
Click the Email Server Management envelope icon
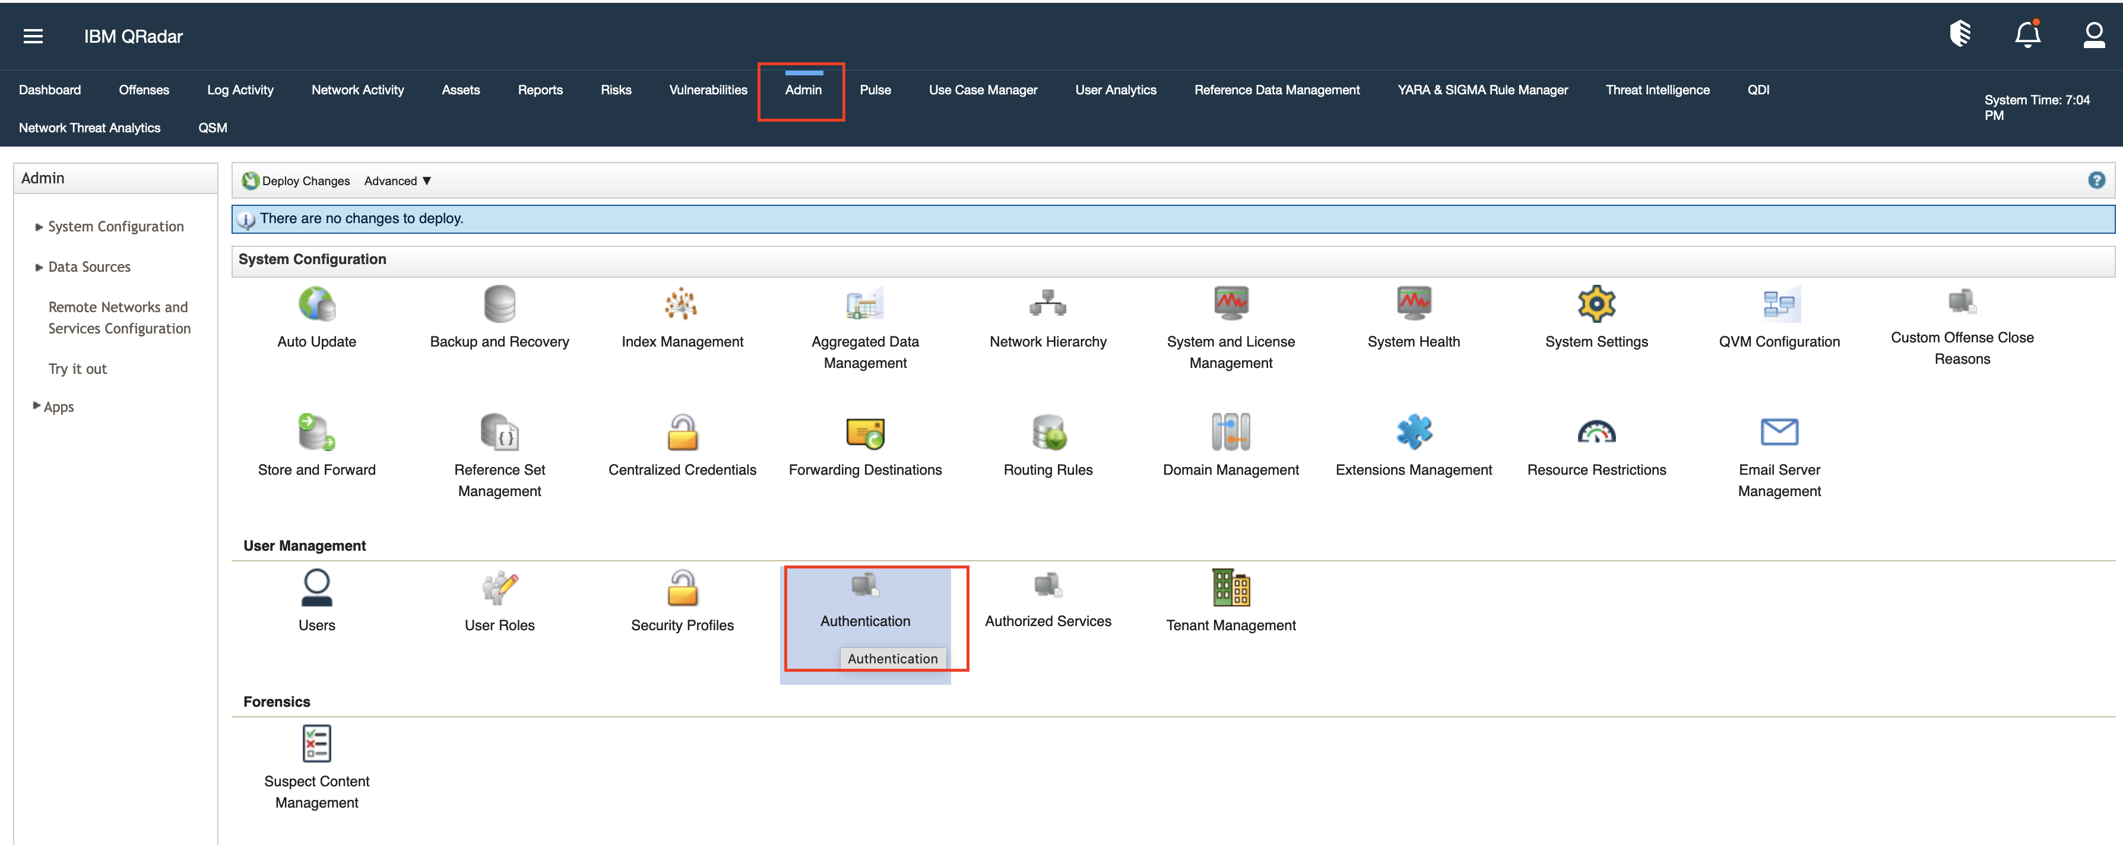click(1779, 431)
